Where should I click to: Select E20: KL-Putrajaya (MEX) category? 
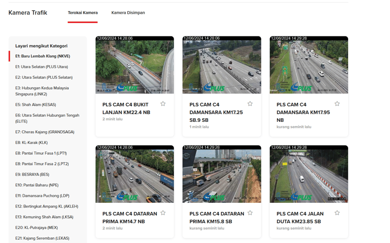[x=37, y=228]
